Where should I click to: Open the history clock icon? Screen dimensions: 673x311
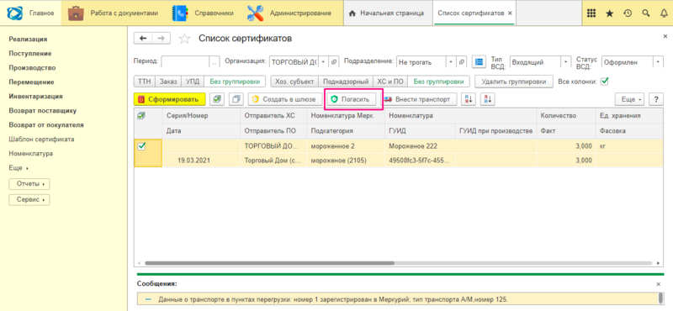(628, 13)
